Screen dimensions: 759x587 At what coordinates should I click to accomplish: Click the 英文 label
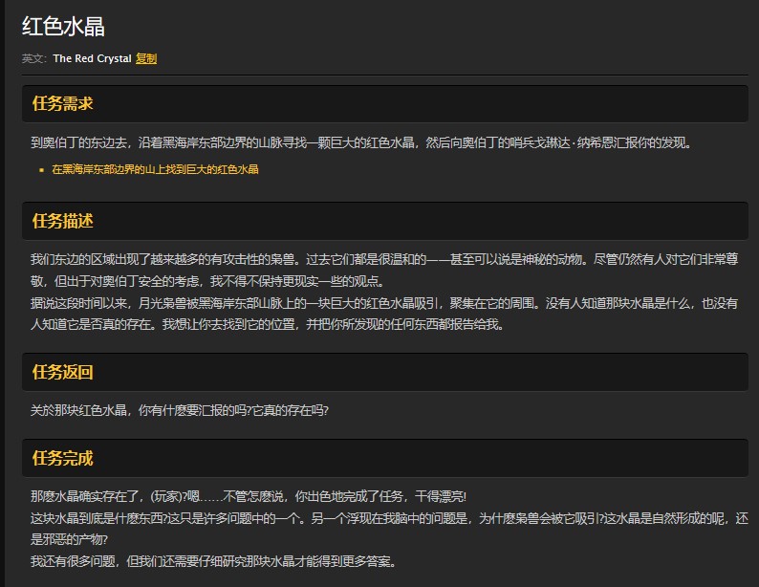click(x=33, y=58)
